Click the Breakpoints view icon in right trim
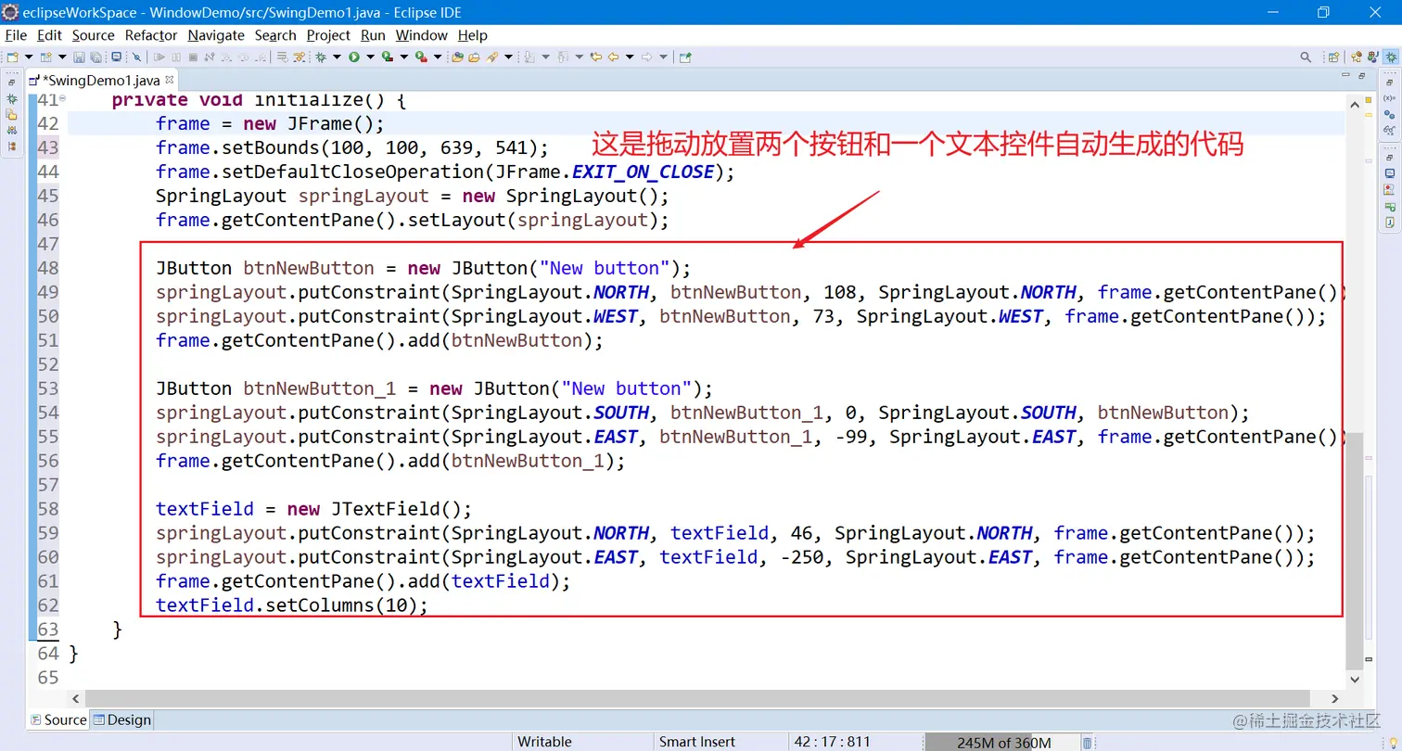The width and height of the screenshot is (1402, 751). (1390, 114)
